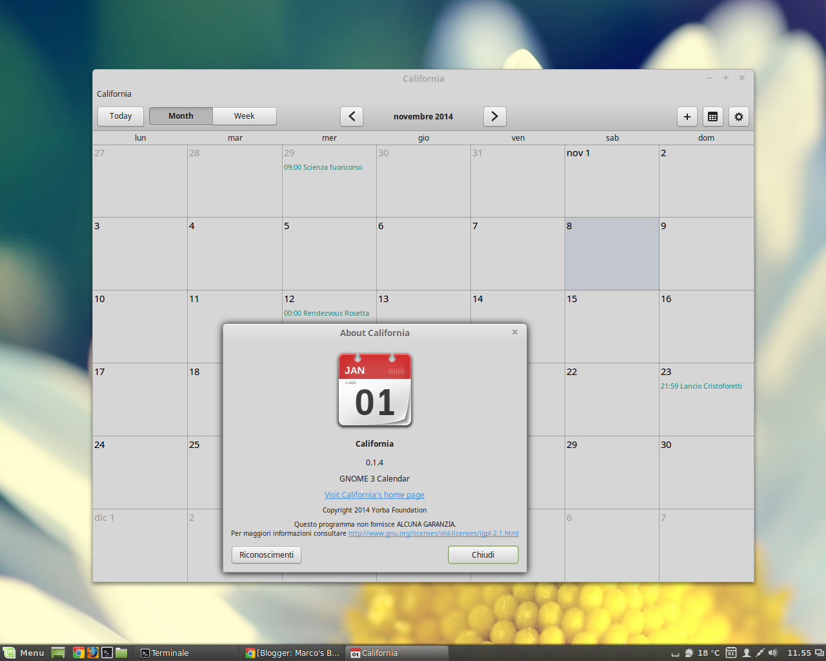
Task: Launch Chrome from the panel
Action: coord(78,653)
